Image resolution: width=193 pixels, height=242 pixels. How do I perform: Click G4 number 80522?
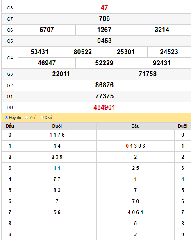83,52
